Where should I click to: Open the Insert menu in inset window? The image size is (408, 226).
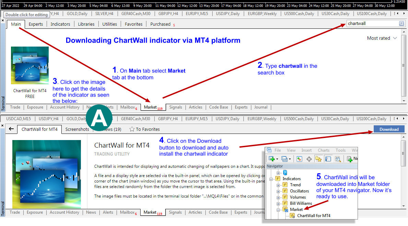(306, 150)
